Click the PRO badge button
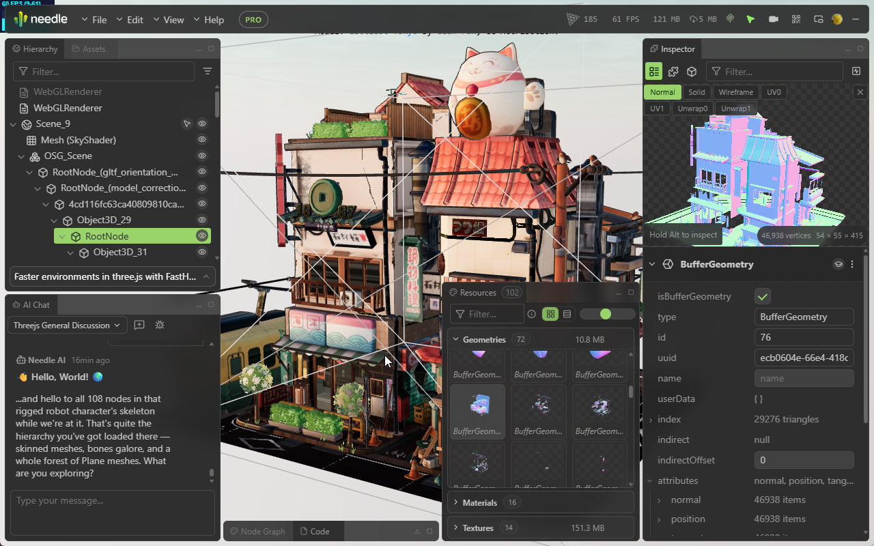 [253, 20]
